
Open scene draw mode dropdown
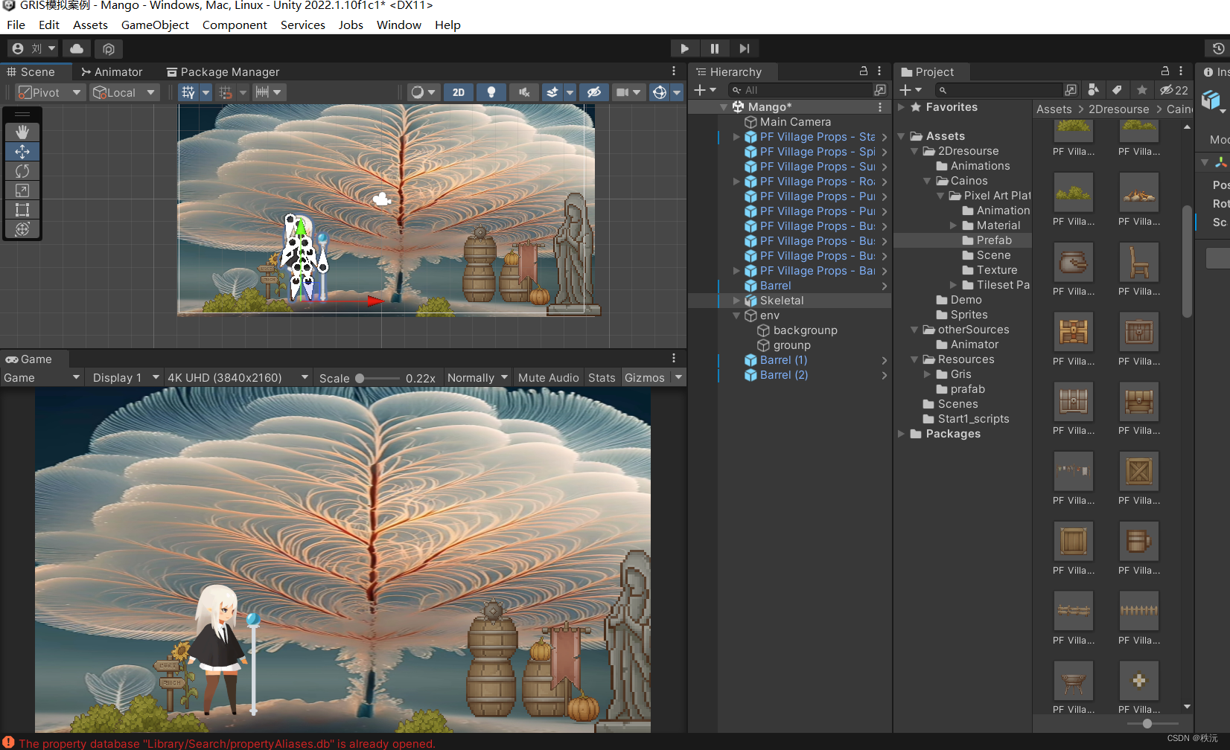pyautogui.click(x=423, y=92)
